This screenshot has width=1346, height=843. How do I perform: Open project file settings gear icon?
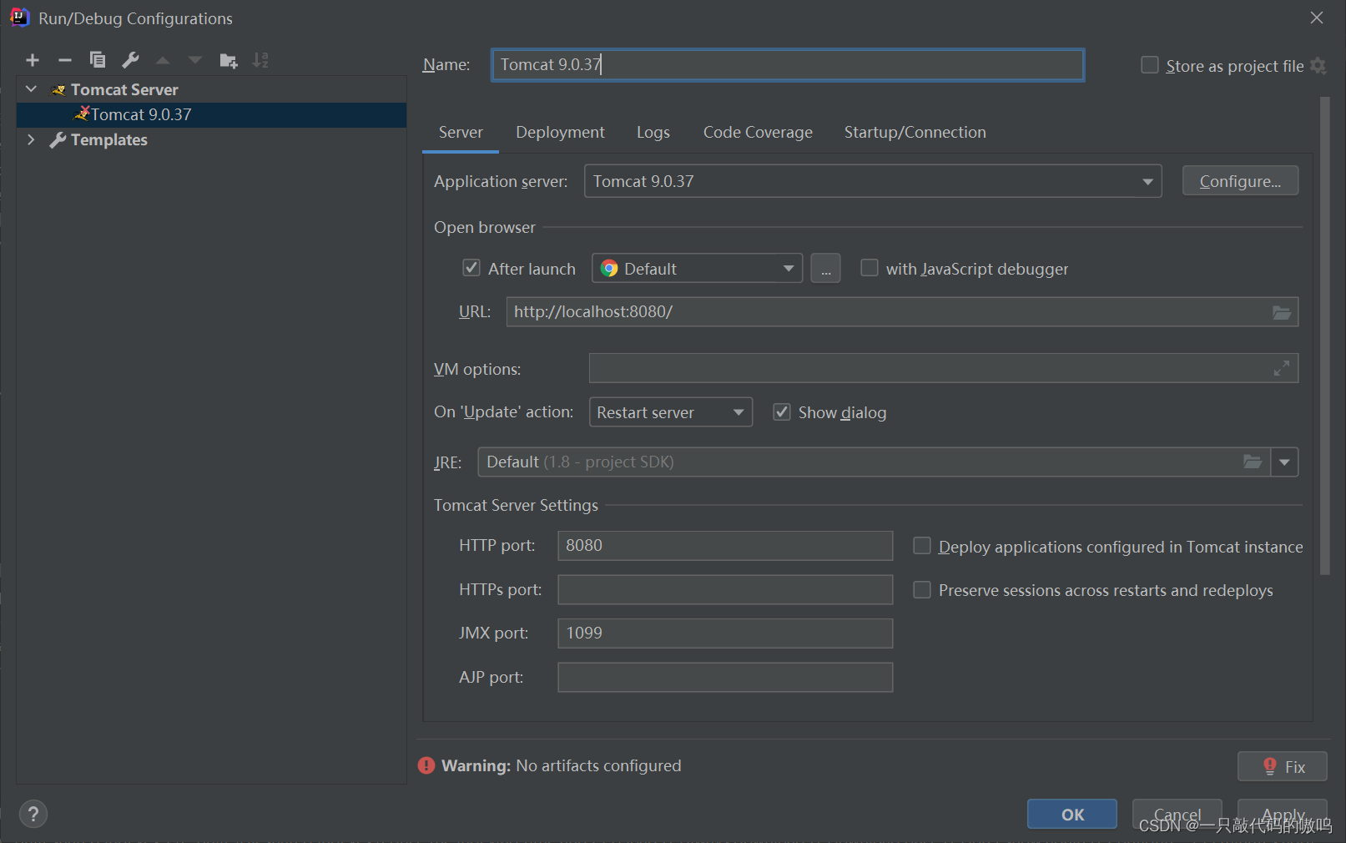[x=1318, y=66]
